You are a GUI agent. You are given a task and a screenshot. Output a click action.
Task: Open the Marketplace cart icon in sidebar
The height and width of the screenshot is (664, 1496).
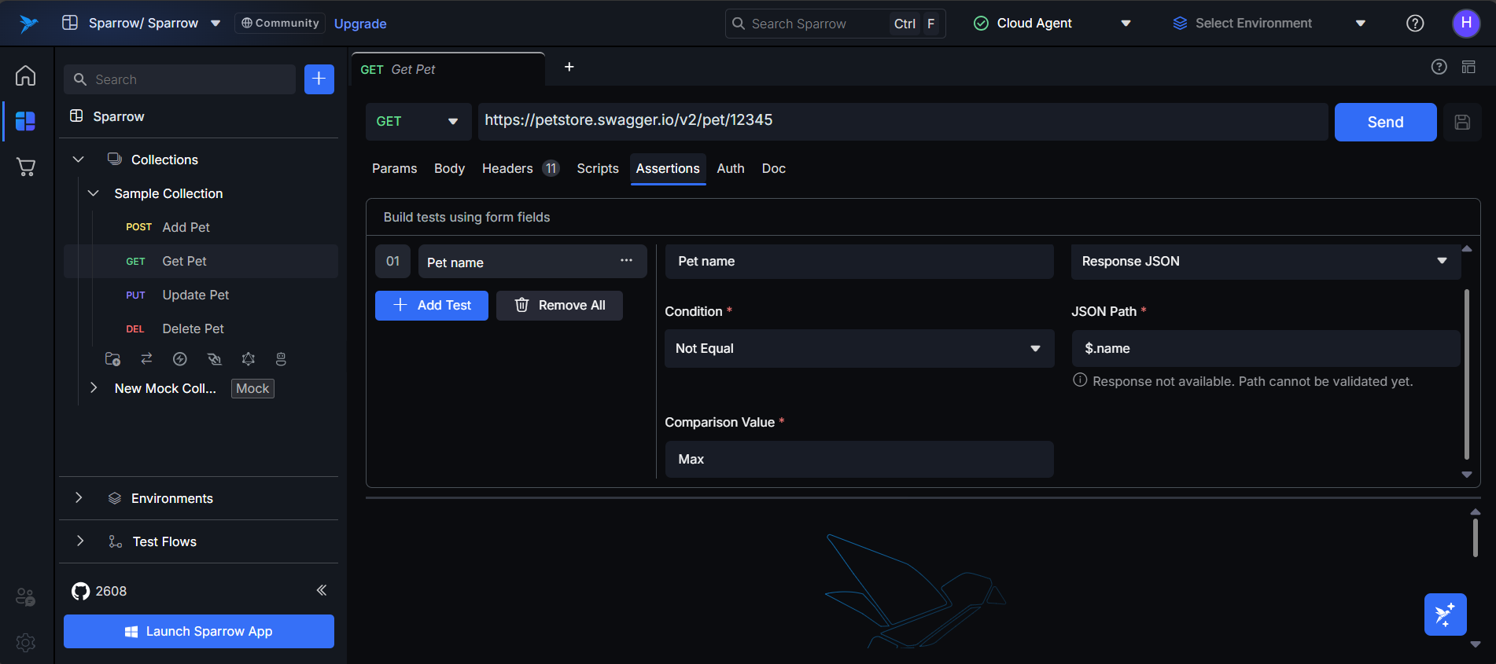tap(25, 167)
